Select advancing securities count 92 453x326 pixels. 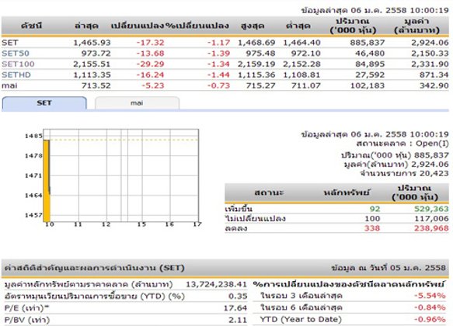tap(375, 209)
